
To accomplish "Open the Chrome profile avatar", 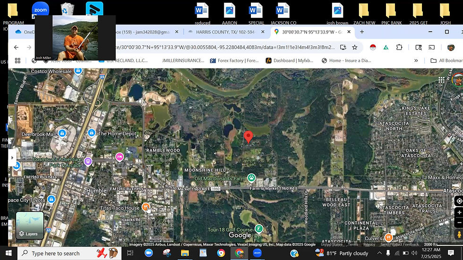I will [451, 48].
